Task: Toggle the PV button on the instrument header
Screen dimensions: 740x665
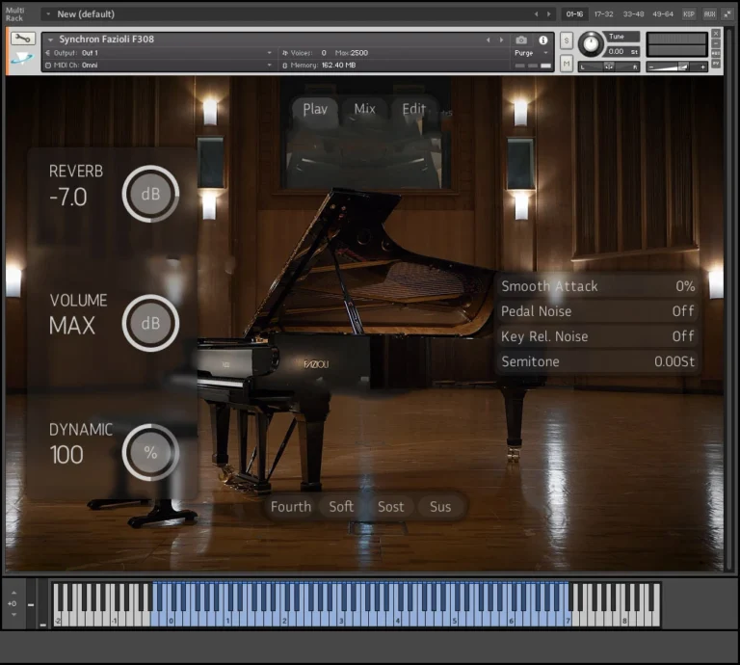Action: [x=717, y=64]
